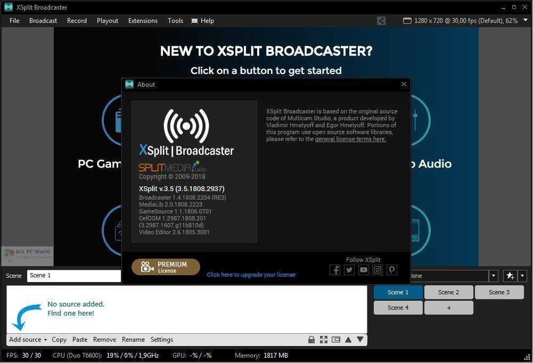The height and width of the screenshot is (363, 533).
Task: Click the resolution monitor icon
Action: click(x=407, y=21)
